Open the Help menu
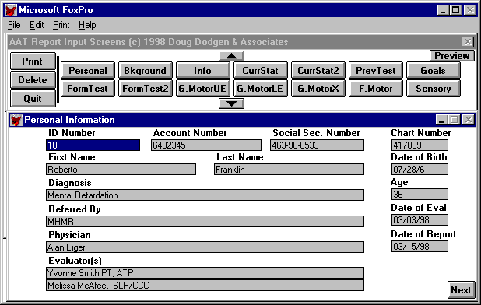 click(x=87, y=25)
